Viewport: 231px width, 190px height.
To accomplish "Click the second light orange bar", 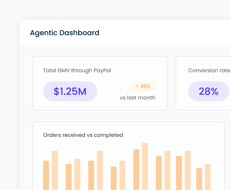I will coord(77,174).
